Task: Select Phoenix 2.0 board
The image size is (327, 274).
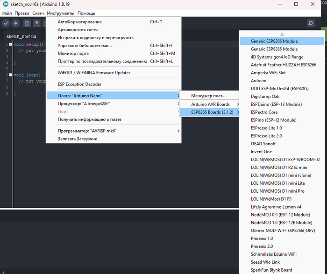Action: pos(282,246)
